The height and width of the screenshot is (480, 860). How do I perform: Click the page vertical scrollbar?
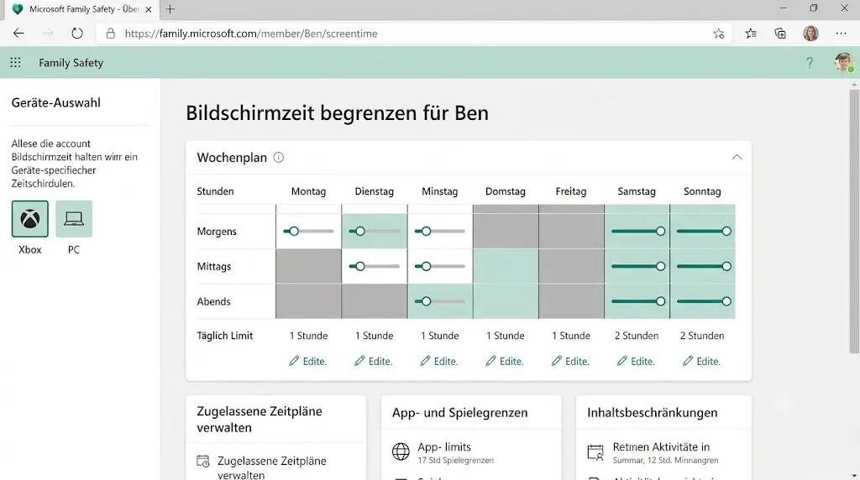pos(854,222)
